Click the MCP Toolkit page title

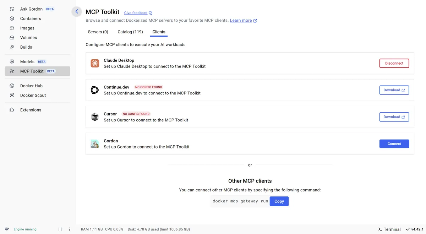pyautogui.click(x=103, y=12)
